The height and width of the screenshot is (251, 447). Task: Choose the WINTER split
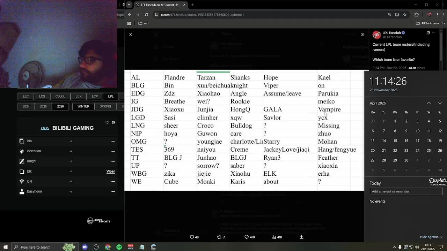pyautogui.click(x=83, y=106)
